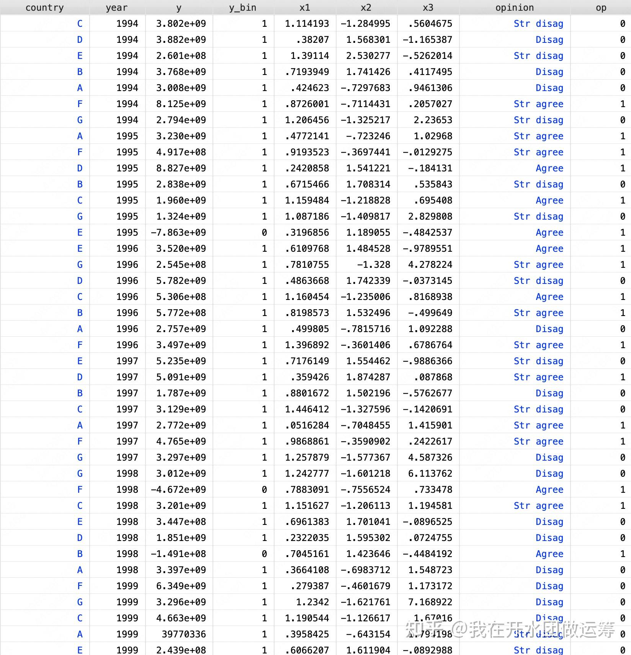Select the x1 column header

click(304, 7)
